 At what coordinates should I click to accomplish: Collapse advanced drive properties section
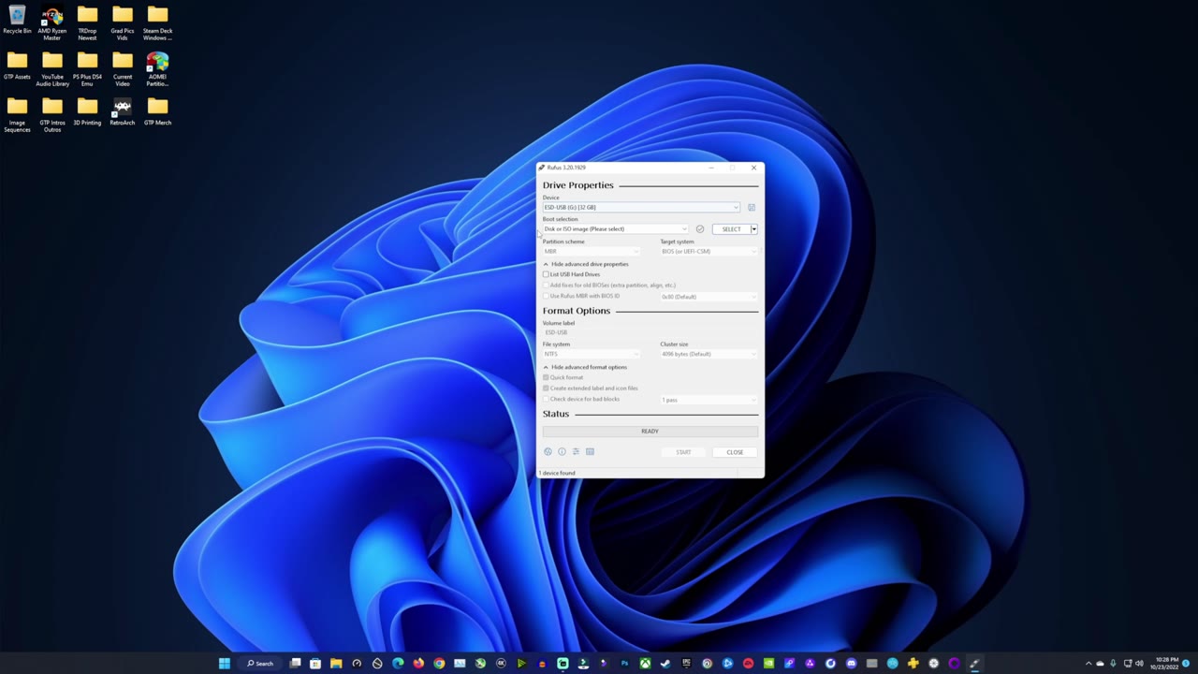(586, 264)
